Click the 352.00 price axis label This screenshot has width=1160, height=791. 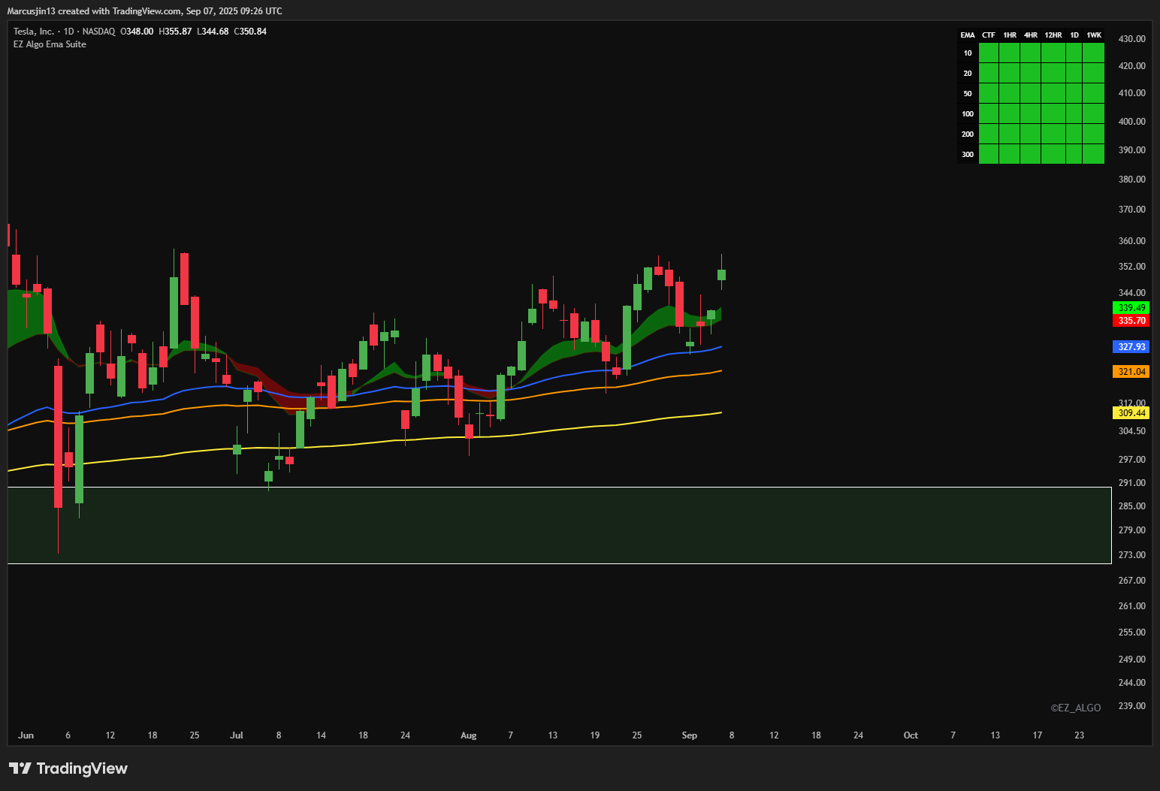1131,267
